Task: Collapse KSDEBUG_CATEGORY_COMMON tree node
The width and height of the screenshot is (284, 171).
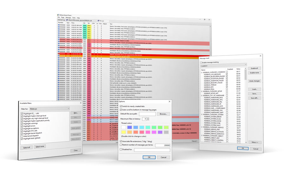Action: tap(201, 72)
